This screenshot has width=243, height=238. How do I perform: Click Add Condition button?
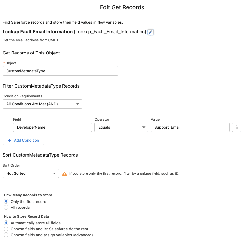(23, 140)
